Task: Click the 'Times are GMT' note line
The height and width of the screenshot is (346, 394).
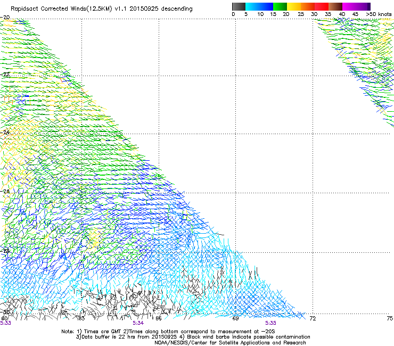Action: click(x=168, y=332)
